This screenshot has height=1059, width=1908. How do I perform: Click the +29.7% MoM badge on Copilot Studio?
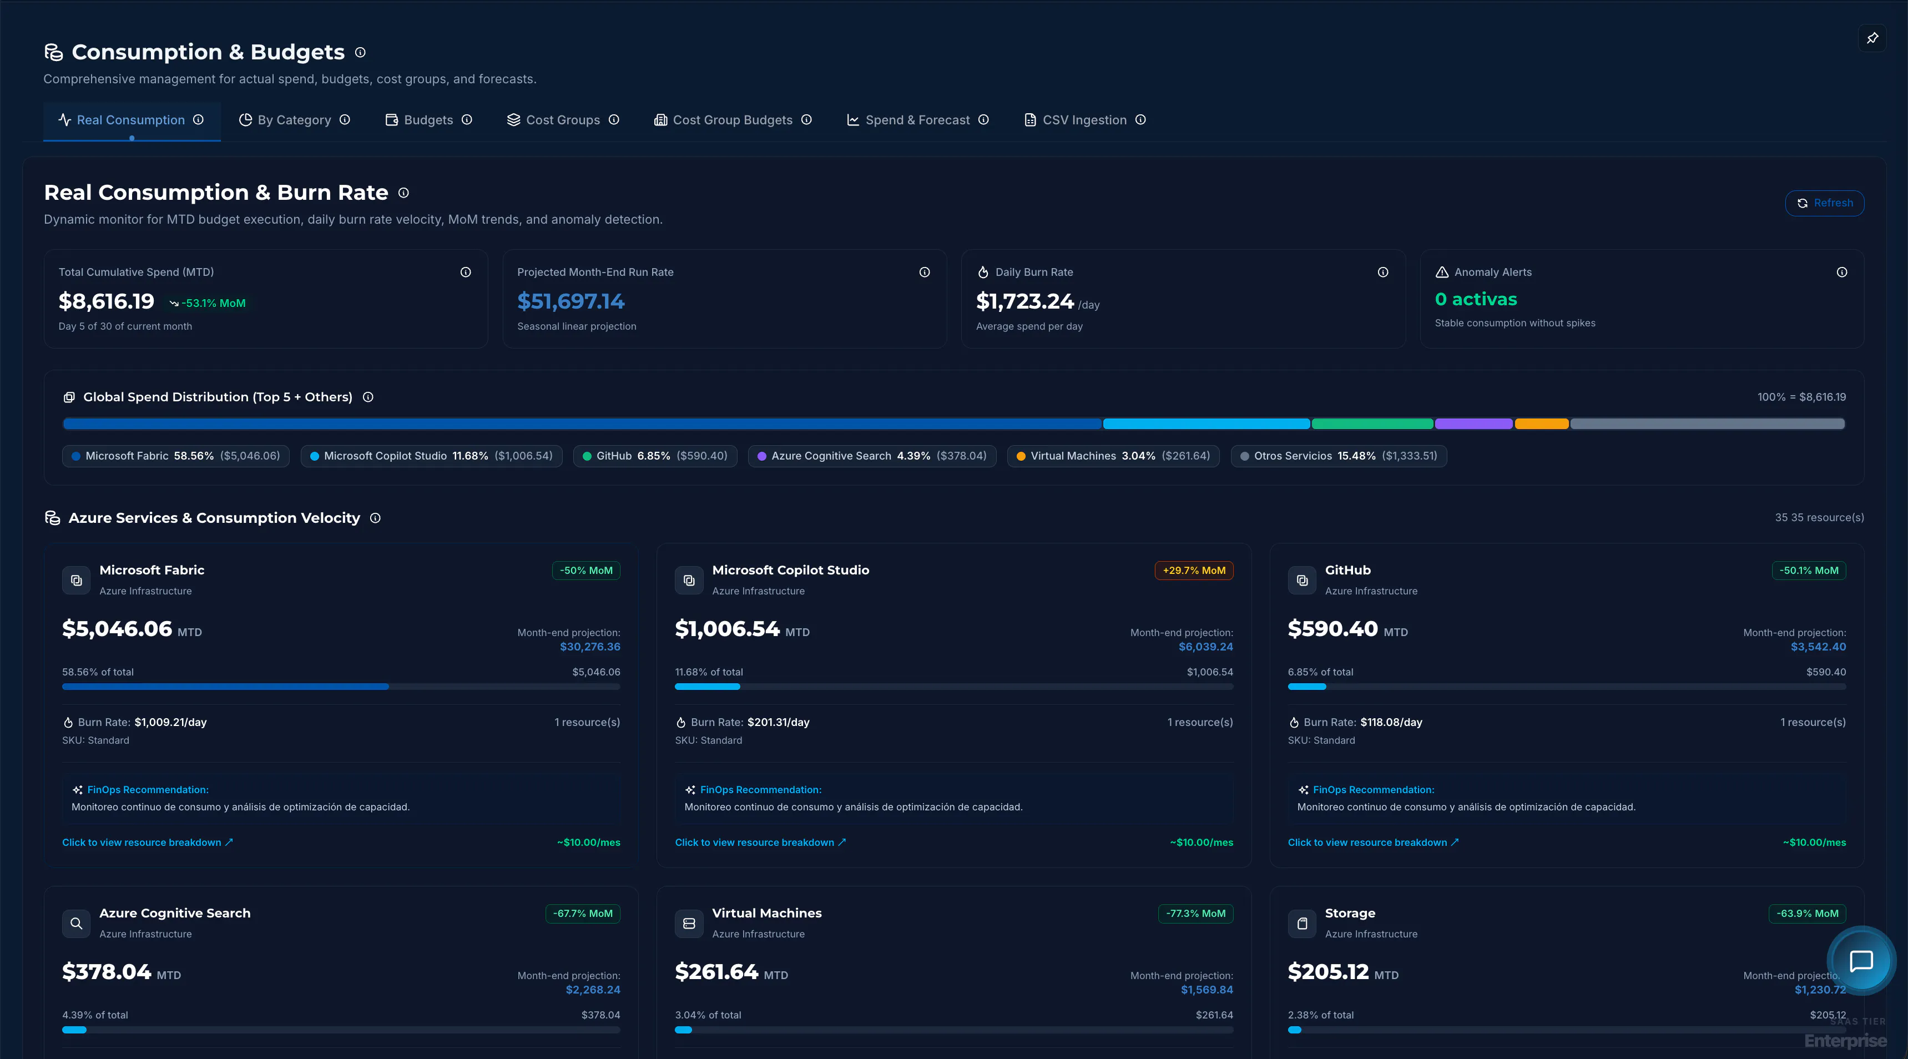click(x=1194, y=570)
